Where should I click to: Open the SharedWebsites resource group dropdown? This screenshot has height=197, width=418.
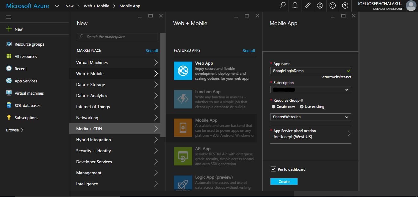(311, 117)
